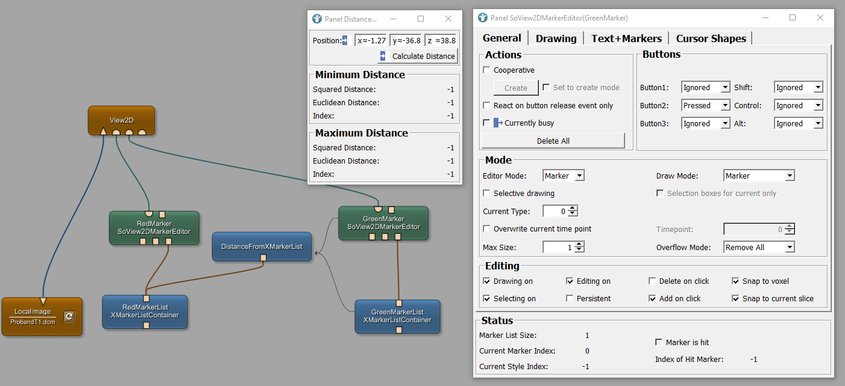Select the DistanceFromXMarkerList module
Viewport: 845px width, 386px height.
(262, 246)
